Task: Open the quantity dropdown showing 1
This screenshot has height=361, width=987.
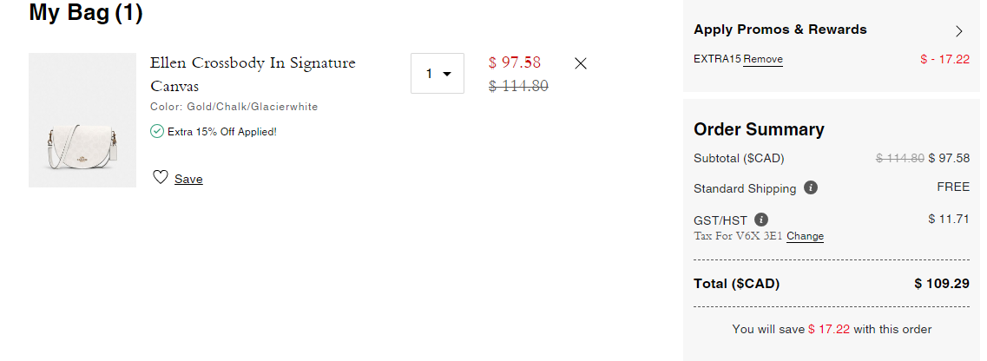Action: 438,74
